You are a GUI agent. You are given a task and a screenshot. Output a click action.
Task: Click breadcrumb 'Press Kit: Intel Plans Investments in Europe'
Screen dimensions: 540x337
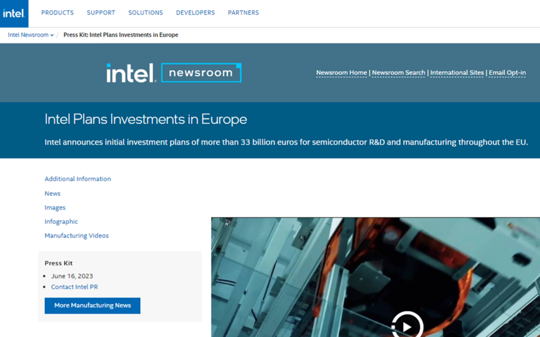121,35
